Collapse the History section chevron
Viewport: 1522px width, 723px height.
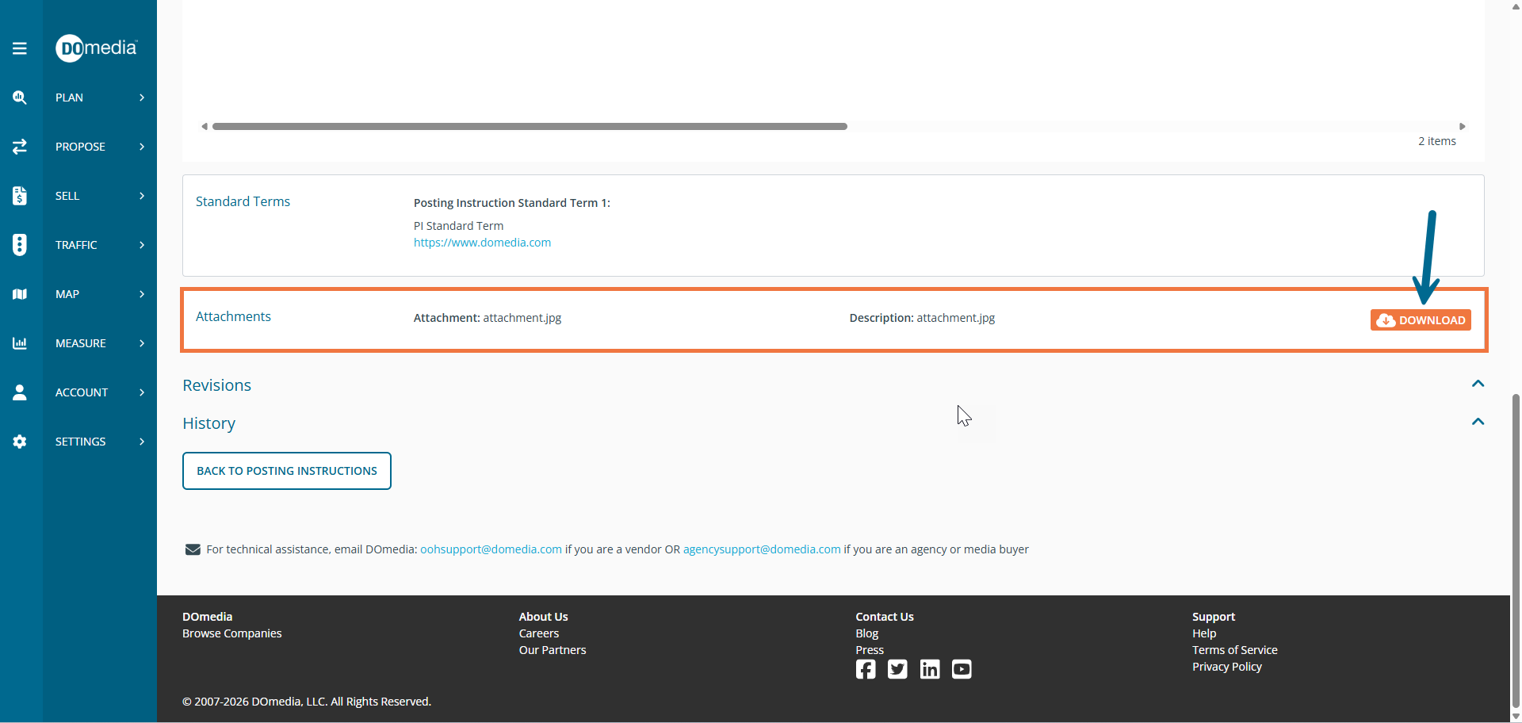(1478, 422)
